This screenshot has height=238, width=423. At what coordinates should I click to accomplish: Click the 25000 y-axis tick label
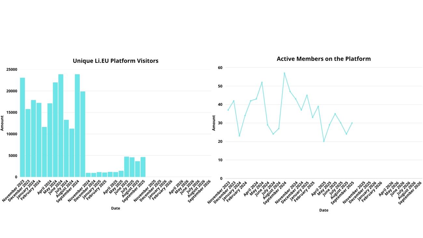click(12, 69)
